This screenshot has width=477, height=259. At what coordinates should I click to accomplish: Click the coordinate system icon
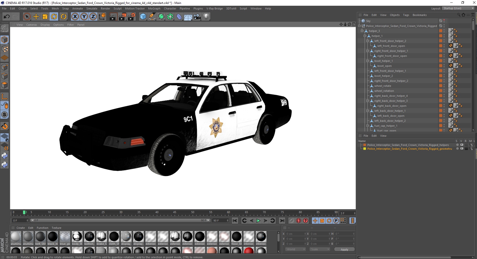(x=102, y=17)
